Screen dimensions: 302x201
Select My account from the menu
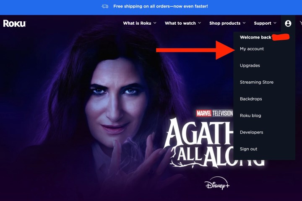252,49
